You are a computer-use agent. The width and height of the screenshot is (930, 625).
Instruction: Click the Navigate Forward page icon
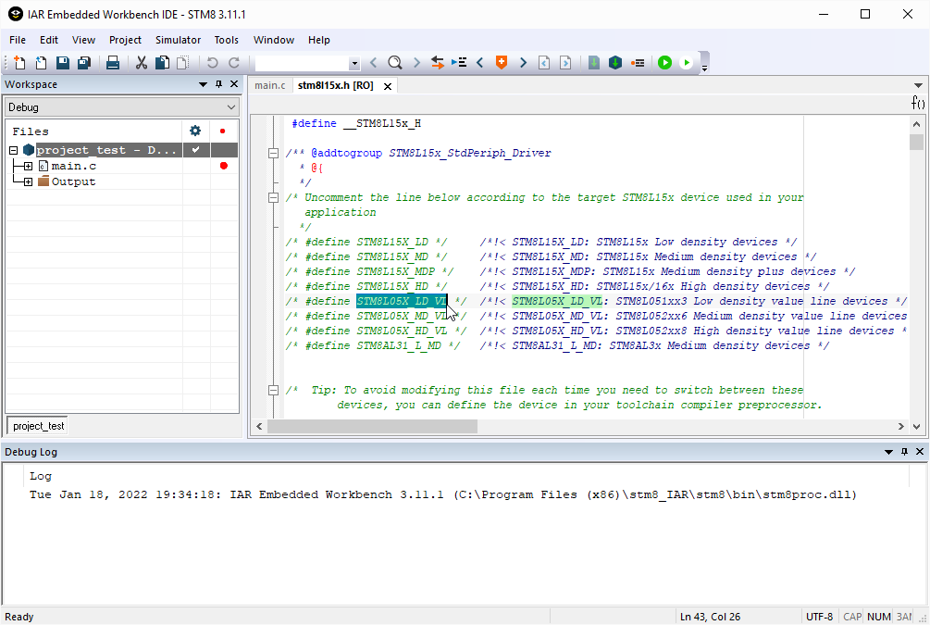pos(565,62)
